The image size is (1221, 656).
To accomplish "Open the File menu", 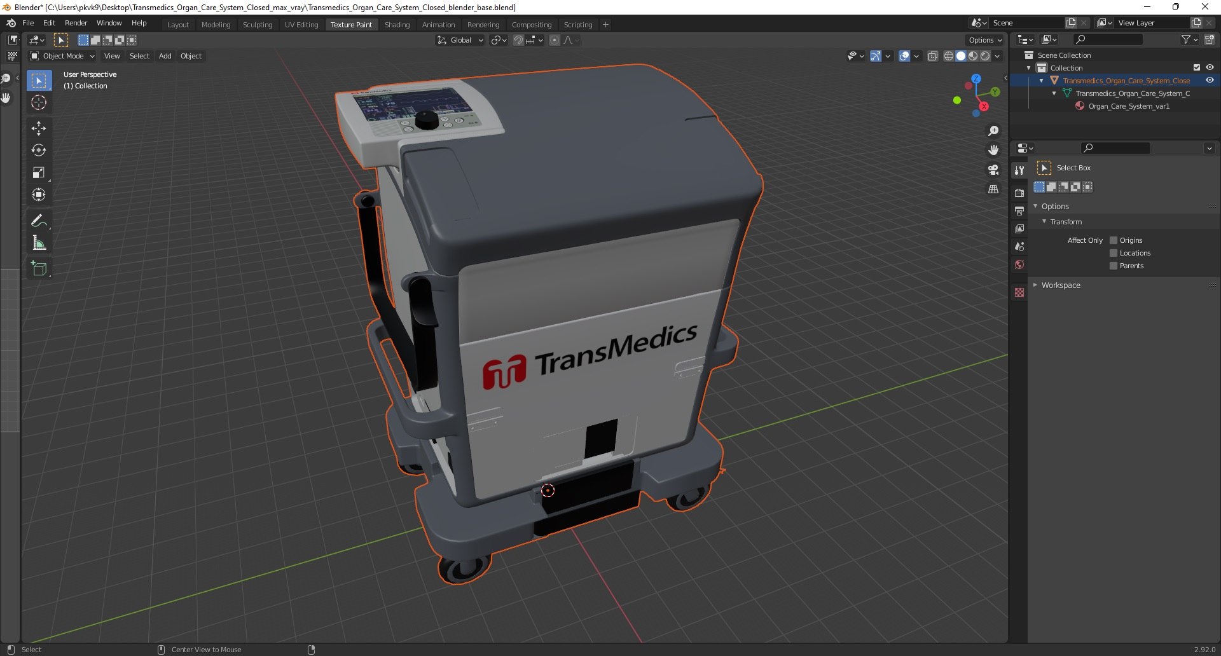I will pos(28,23).
